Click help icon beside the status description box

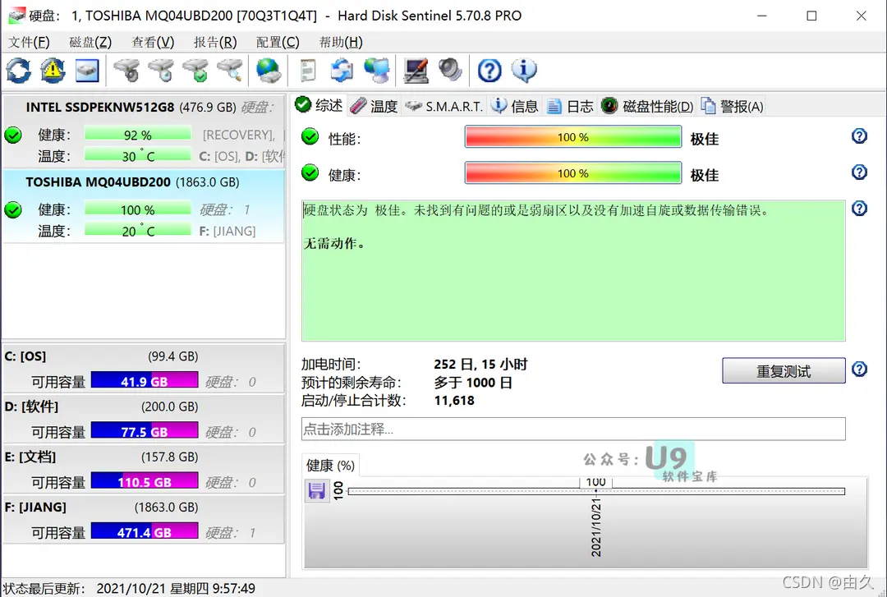(x=859, y=209)
